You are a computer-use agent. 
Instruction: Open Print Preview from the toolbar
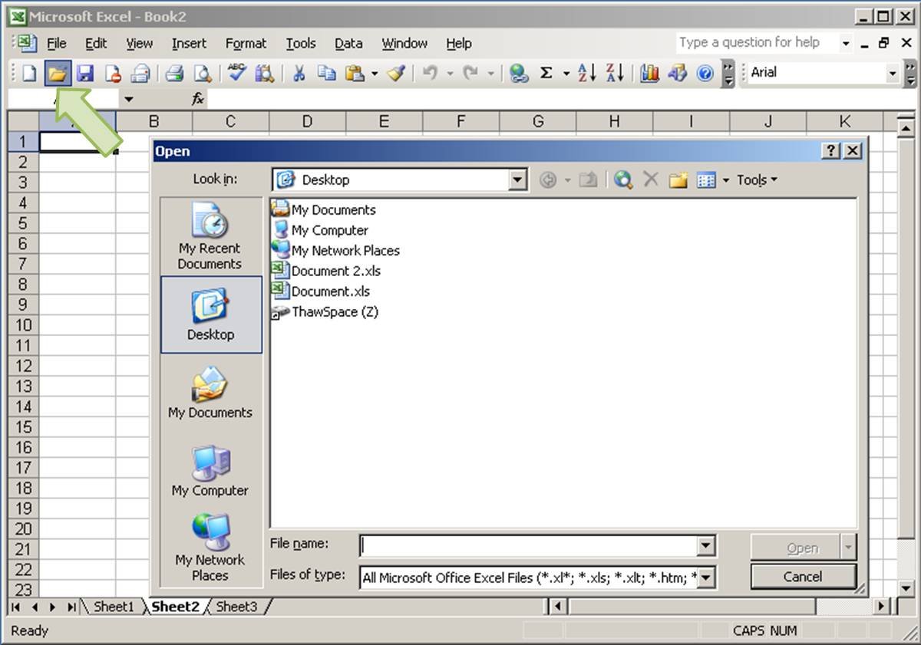(x=202, y=73)
